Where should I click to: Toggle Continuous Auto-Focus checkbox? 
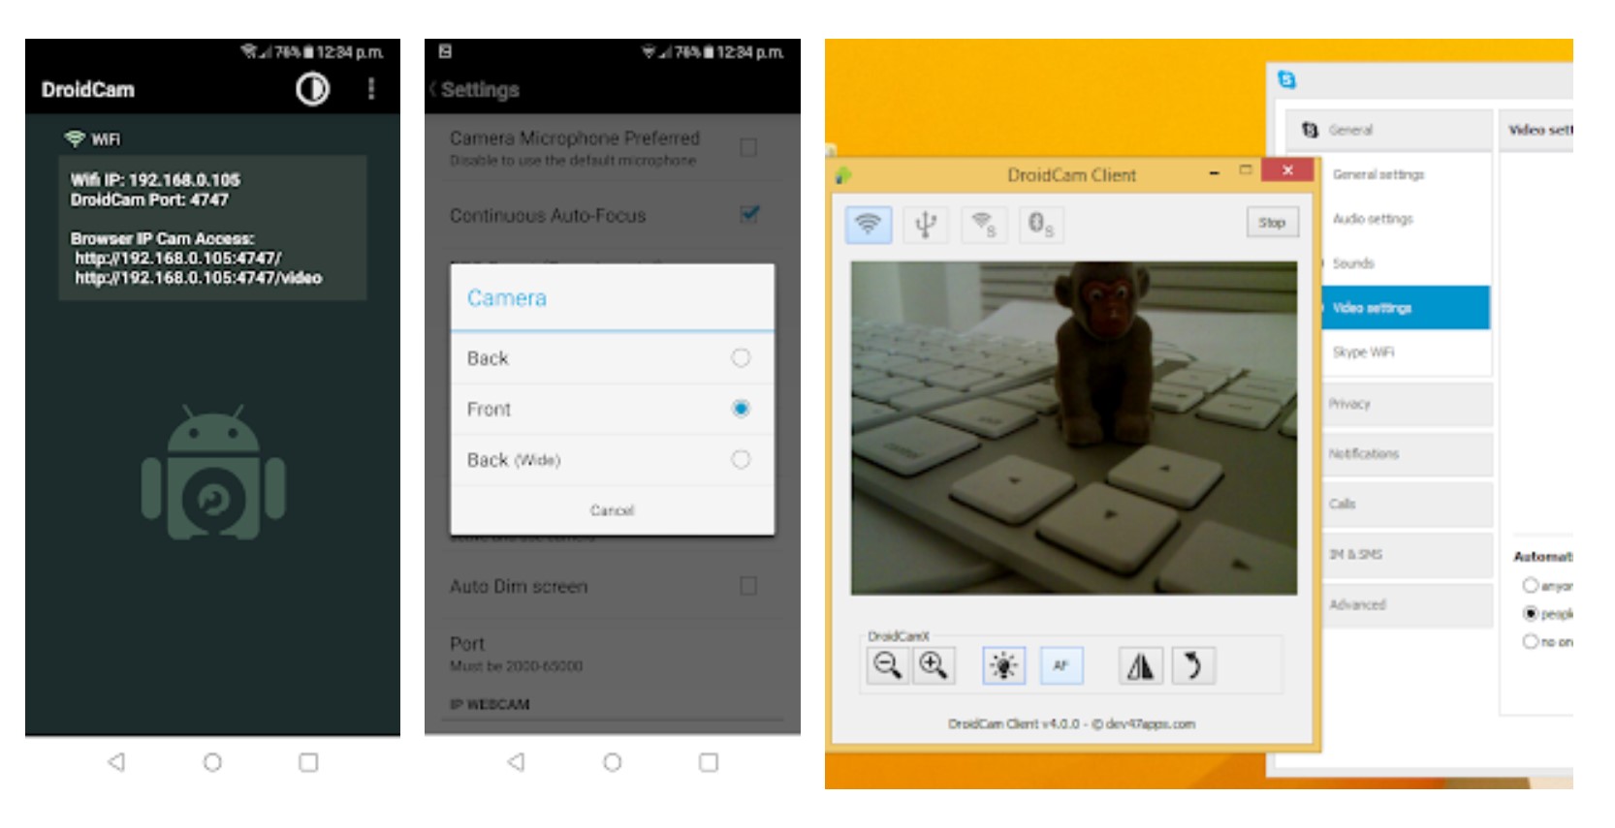tap(748, 214)
